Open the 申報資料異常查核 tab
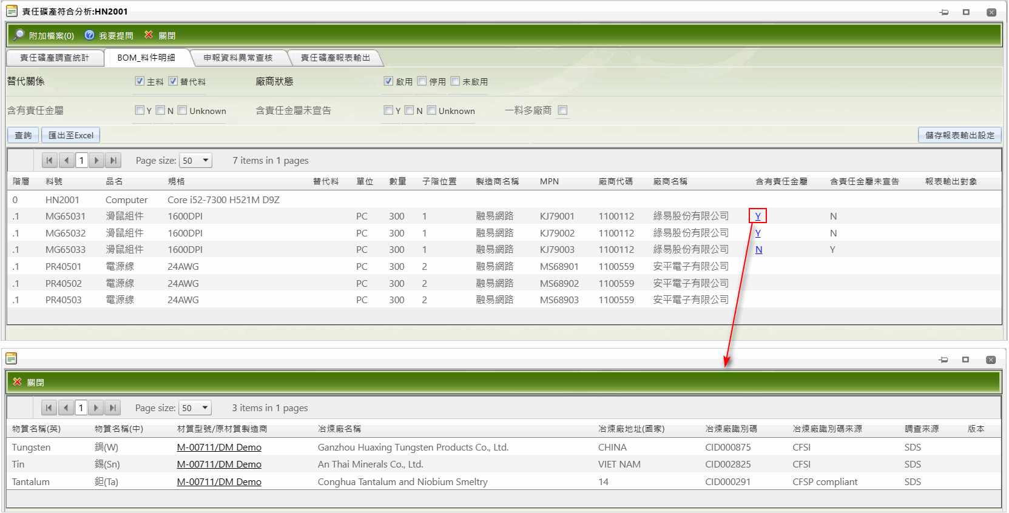1009x513 pixels. click(x=238, y=58)
